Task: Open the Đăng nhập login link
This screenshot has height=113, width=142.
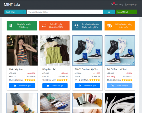Action: (132, 4)
